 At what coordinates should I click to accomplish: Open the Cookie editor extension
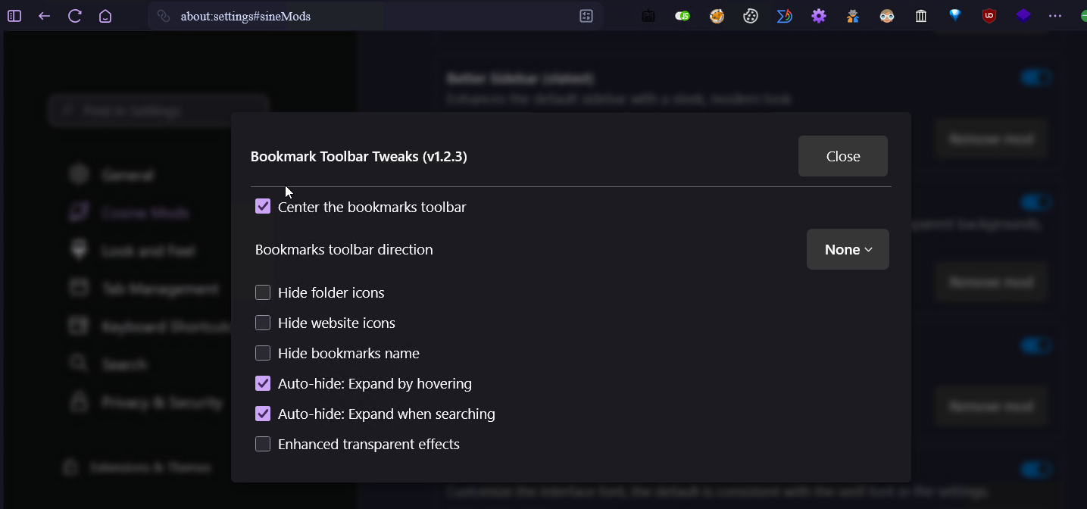tap(750, 15)
